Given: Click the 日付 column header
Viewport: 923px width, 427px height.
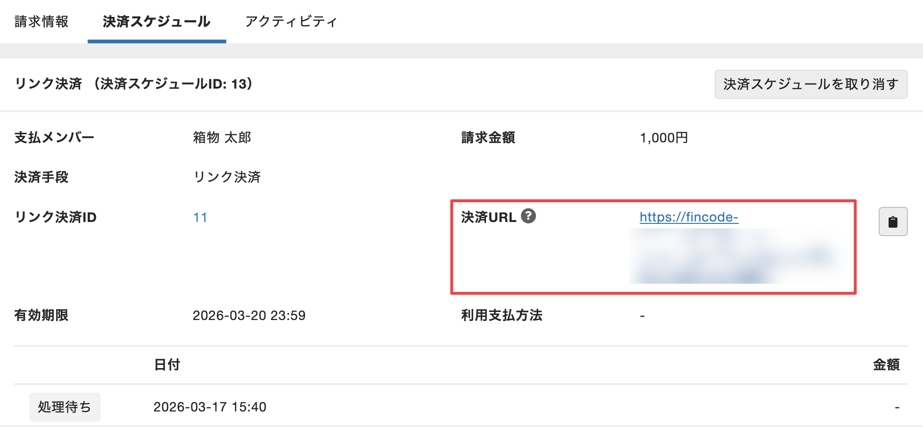Looking at the screenshot, I should click(166, 365).
